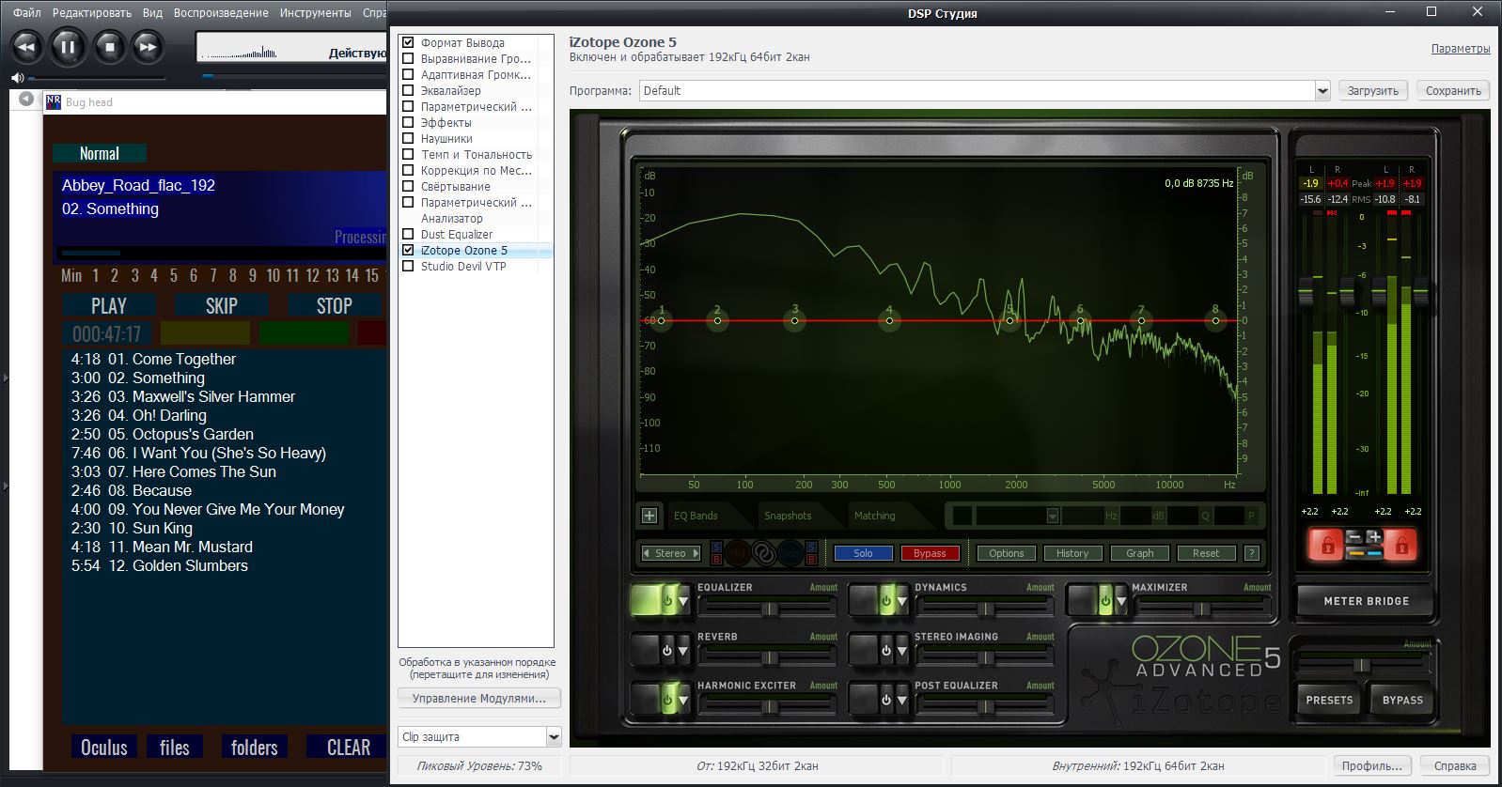Switch to the EQ Bands tab
1502x787 pixels.
tap(696, 516)
